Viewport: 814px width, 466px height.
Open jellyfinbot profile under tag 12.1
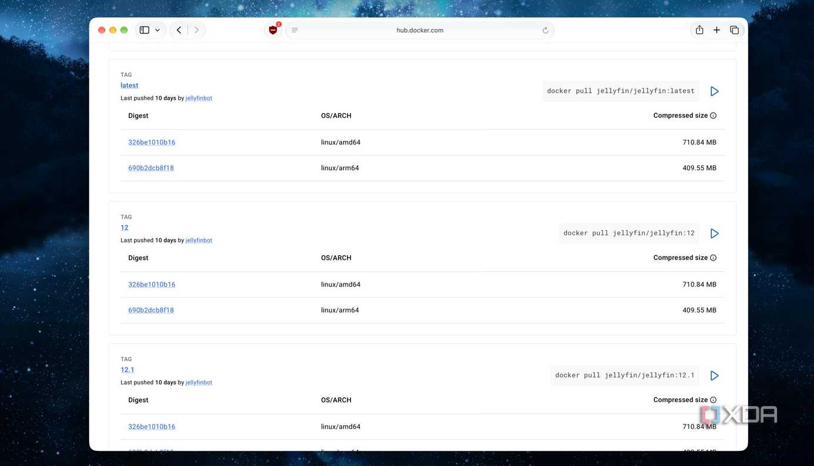point(199,382)
